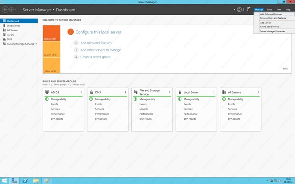Click the Local Server tile header icon
Screen dimensions: 295x184
[179, 92]
